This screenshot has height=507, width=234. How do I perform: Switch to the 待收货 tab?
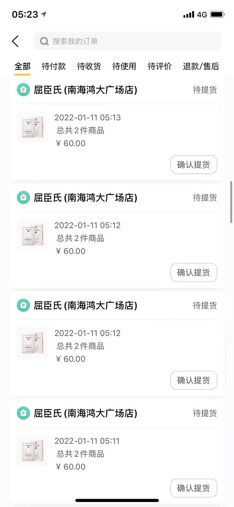click(x=89, y=66)
